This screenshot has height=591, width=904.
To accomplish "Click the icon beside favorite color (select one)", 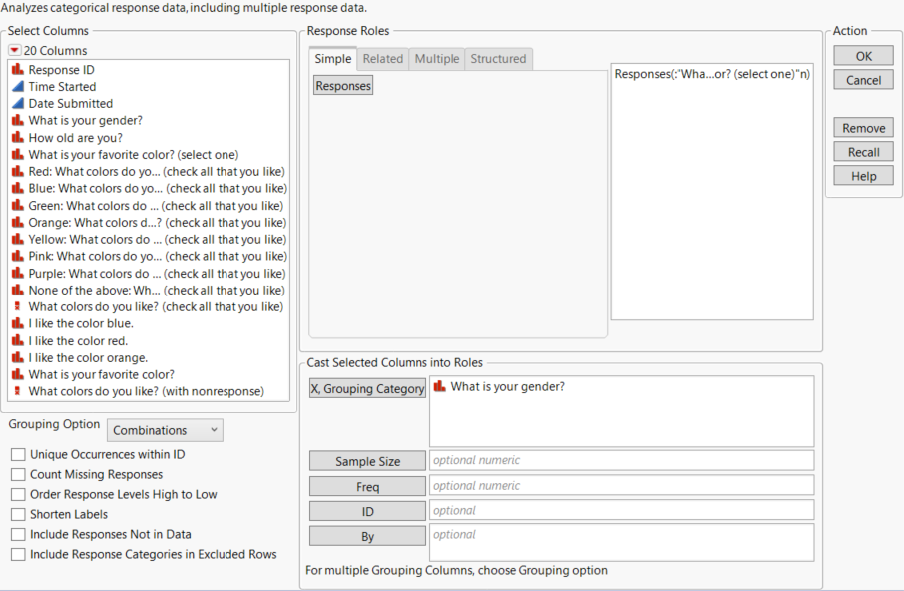I will point(16,154).
